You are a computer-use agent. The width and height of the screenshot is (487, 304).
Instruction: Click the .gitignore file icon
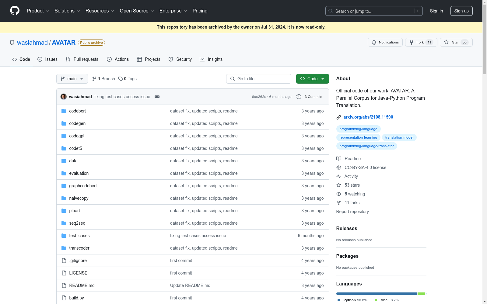[x=64, y=261]
